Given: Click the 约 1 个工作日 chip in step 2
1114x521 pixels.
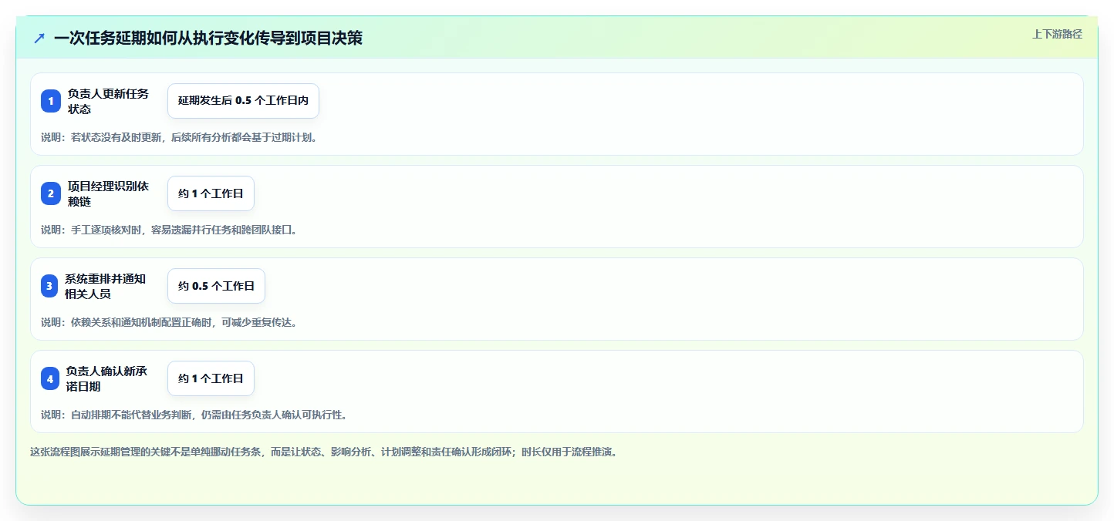Looking at the screenshot, I should click(x=211, y=193).
